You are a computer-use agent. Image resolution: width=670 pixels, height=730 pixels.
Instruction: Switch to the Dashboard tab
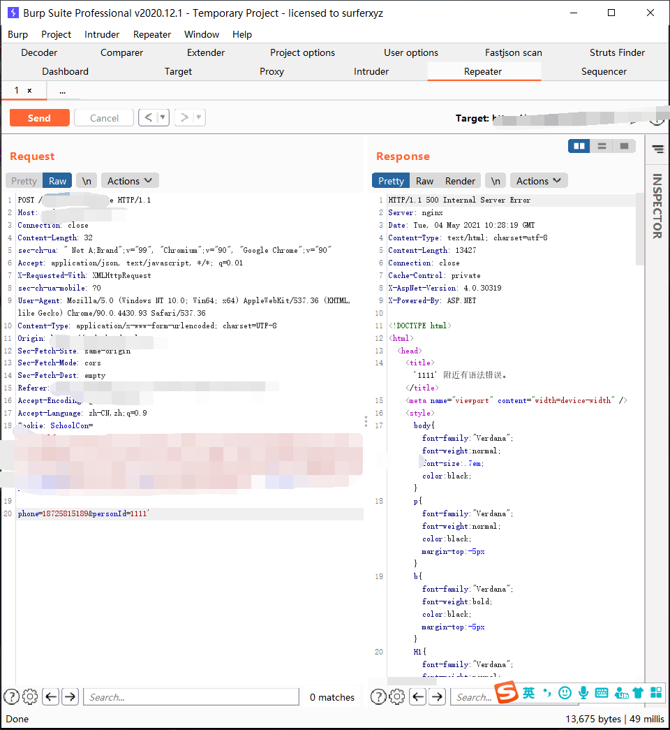[x=65, y=71]
